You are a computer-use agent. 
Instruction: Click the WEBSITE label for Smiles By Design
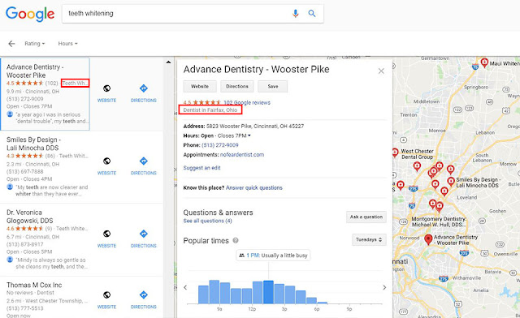[x=106, y=173]
